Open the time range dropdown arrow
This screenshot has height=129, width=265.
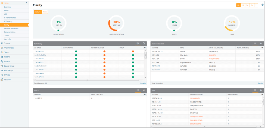point(256,5)
